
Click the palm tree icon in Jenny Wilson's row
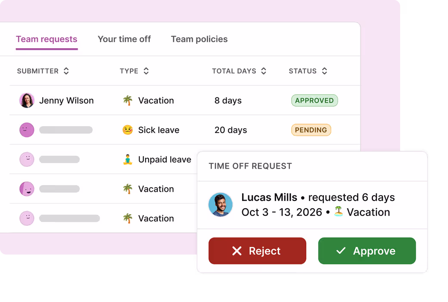[128, 101]
